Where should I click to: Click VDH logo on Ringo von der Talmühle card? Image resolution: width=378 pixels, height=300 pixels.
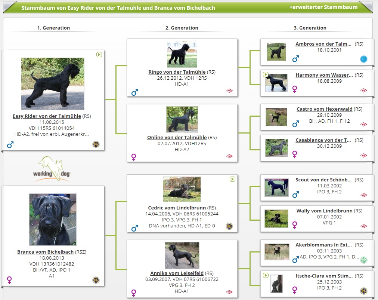click(229, 91)
